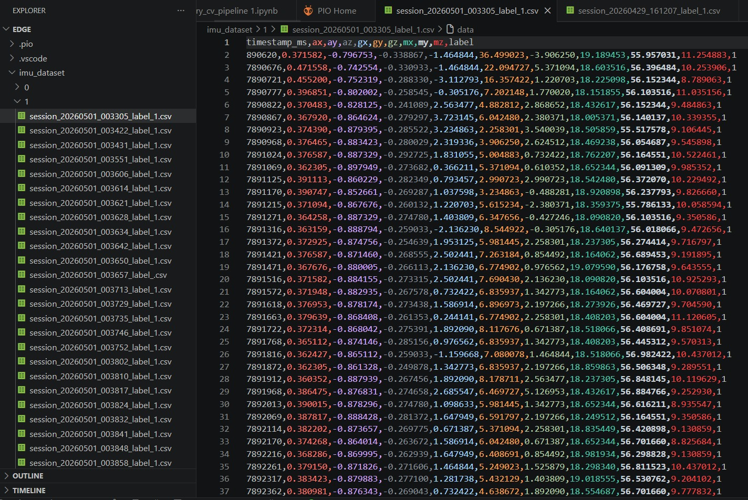The image size is (748, 500).
Task: Click line number 37 in gutter
Action: [224, 492]
